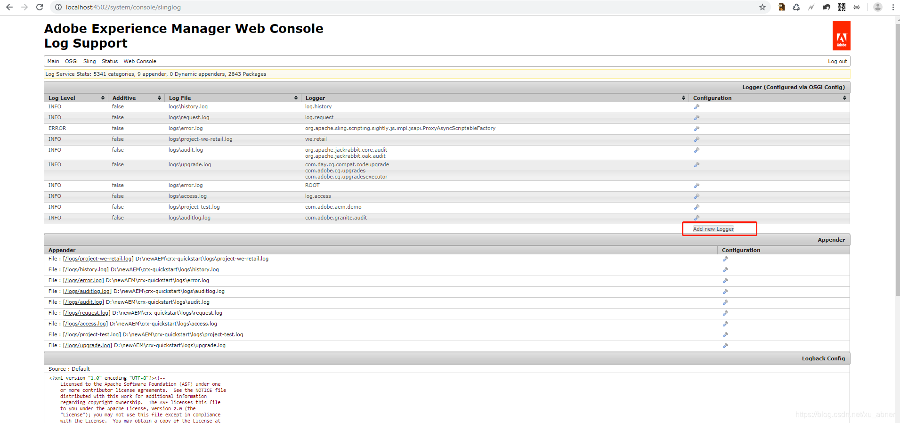Screen dimensions: 900x423
Task: Open /logs/upgrade.log file link
Action: pos(88,346)
